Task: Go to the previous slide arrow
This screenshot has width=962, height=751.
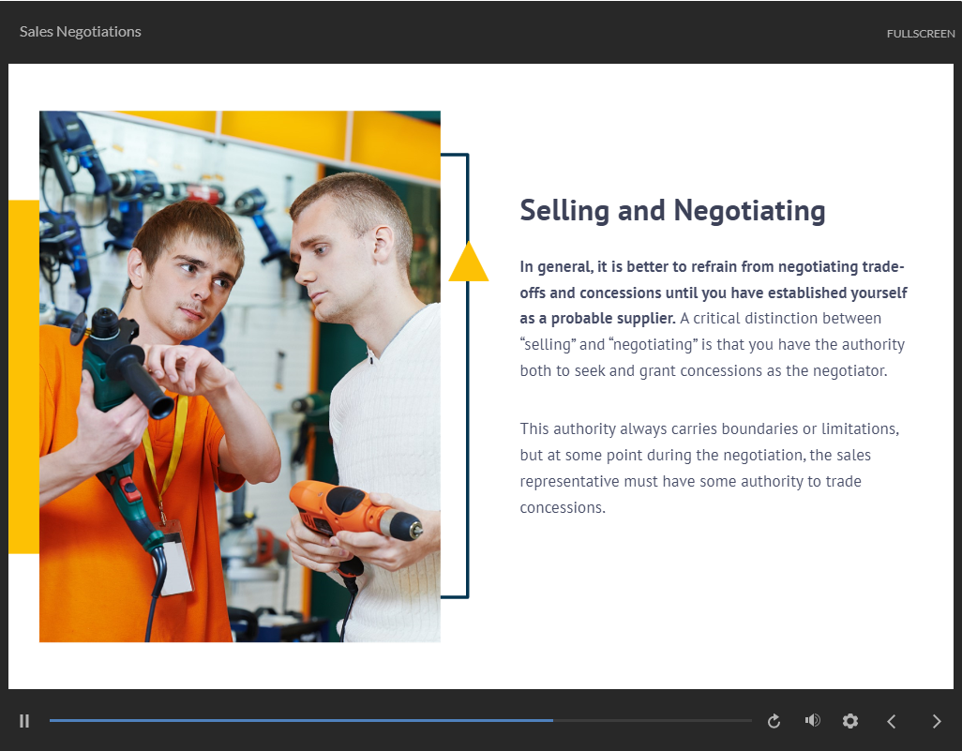Action: [892, 721]
